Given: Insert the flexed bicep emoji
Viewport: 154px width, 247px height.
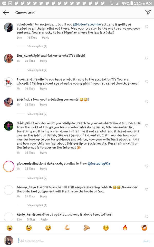Looking at the screenshot, I should [x=67, y=228].
